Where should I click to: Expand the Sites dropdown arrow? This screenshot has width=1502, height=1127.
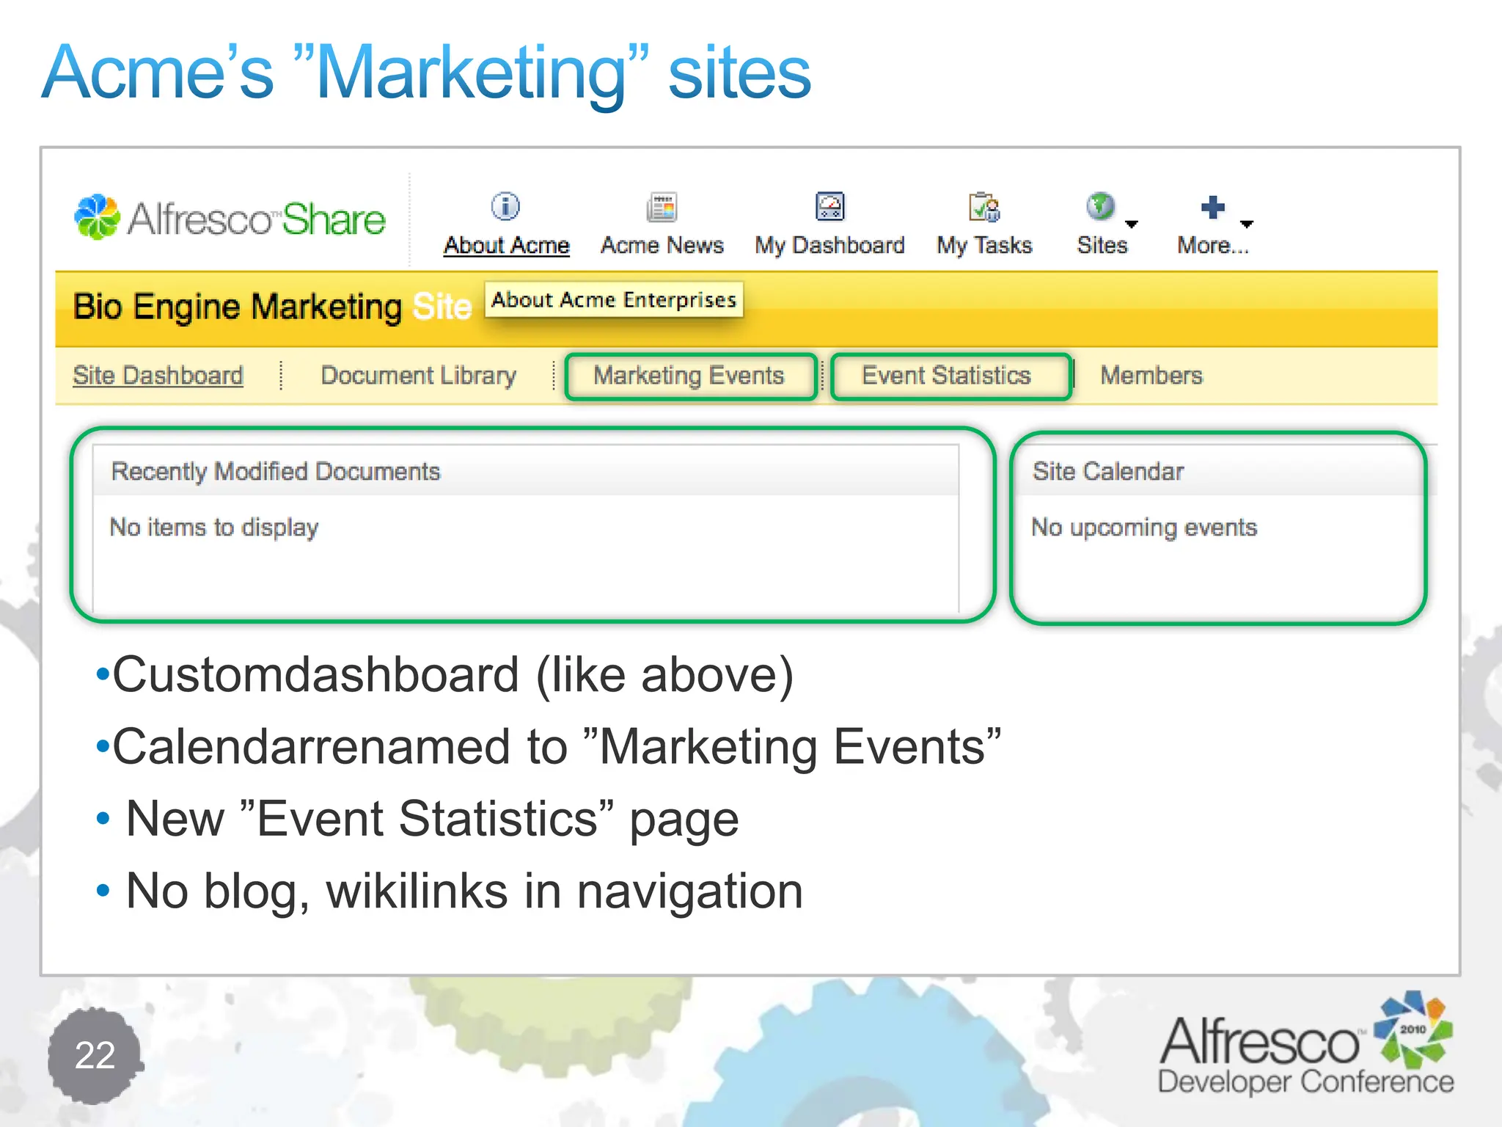pyautogui.click(x=1132, y=224)
